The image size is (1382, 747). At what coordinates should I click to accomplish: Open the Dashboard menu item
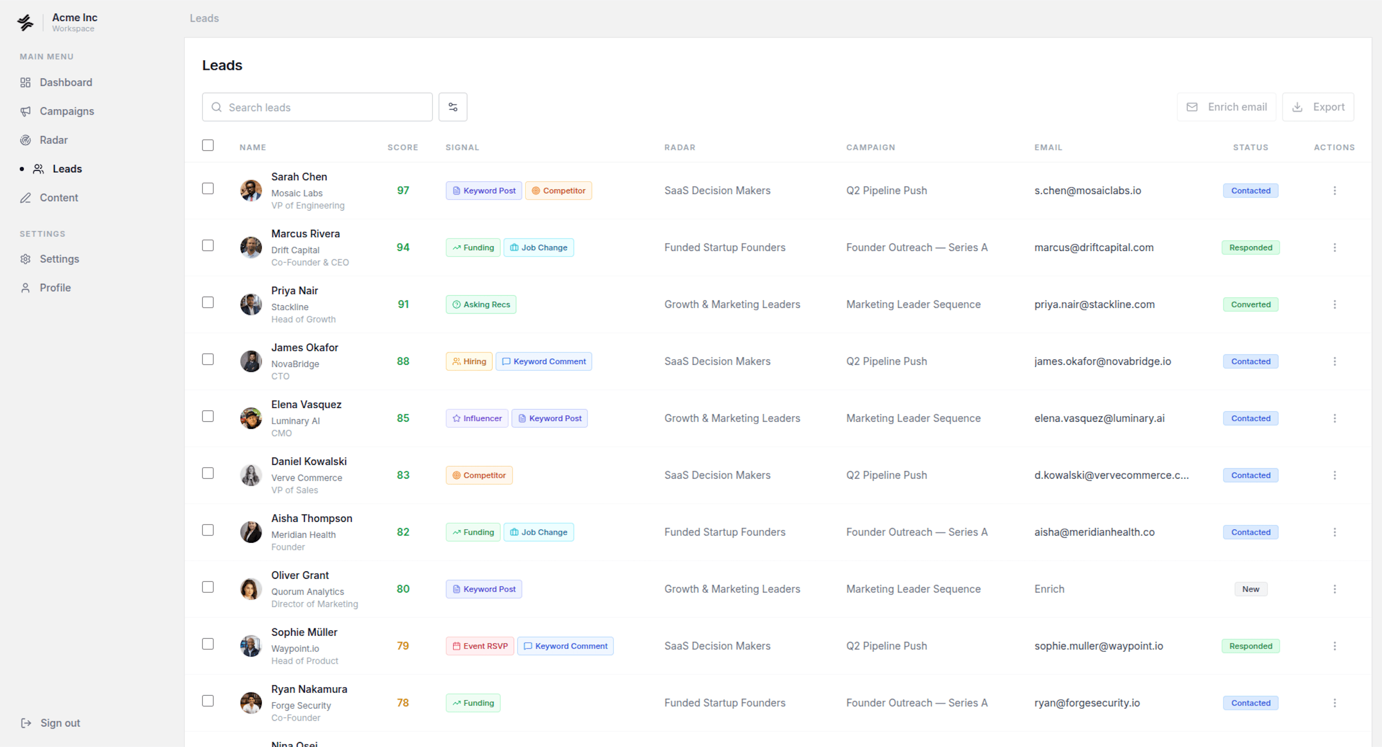point(65,83)
